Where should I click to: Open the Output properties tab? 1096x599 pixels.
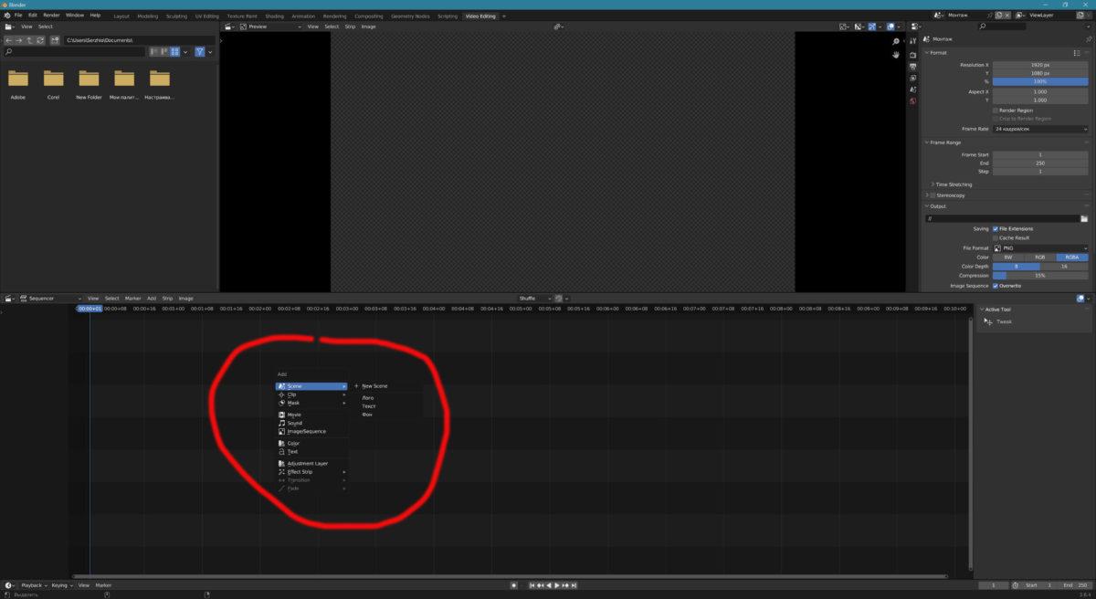(x=912, y=67)
